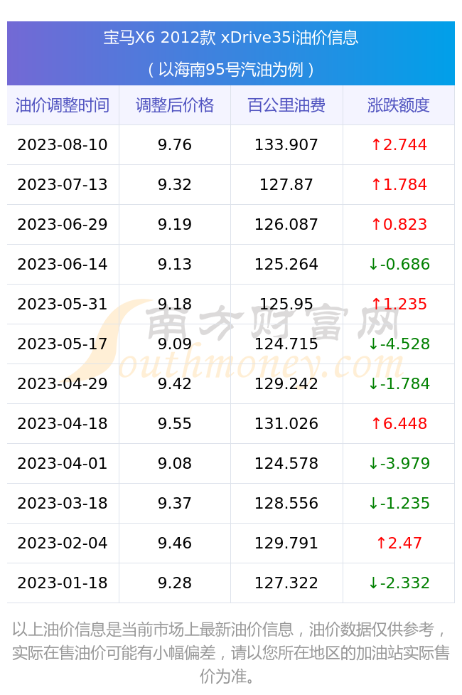The height and width of the screenshot is (695, 462).
Task: Click the disclaimer text below the table
Action: 231,653
